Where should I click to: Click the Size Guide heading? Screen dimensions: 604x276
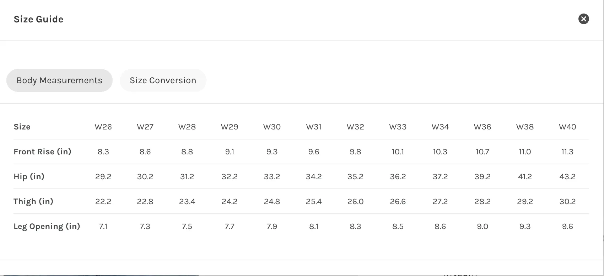point(38,19)
